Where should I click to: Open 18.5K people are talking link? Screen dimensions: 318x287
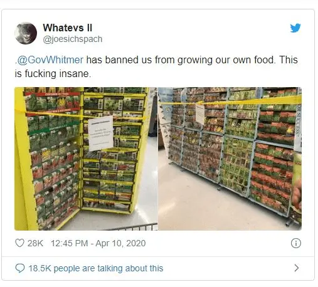point(96,268)
